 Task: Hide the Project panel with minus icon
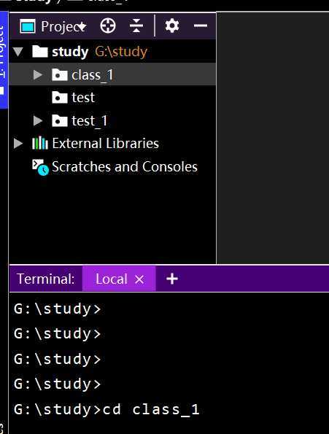(201, 26)
